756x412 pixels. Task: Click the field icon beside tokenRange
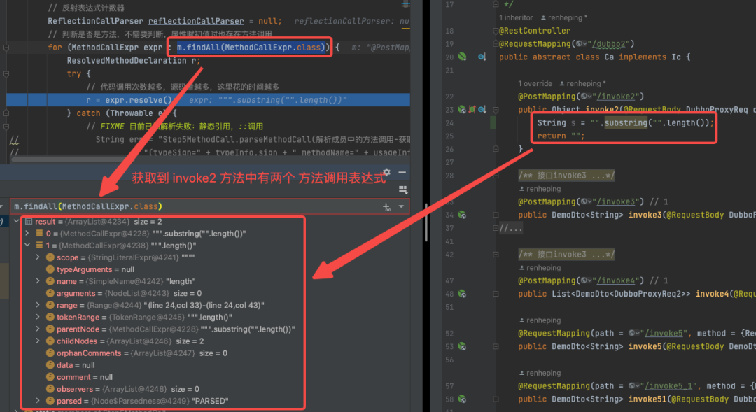point(50,317)
